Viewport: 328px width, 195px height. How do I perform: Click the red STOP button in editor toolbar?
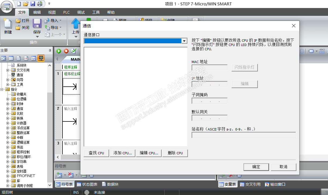pos(66,51)
